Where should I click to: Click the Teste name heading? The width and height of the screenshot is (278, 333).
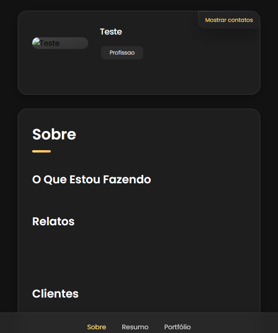tap(111, 32)
